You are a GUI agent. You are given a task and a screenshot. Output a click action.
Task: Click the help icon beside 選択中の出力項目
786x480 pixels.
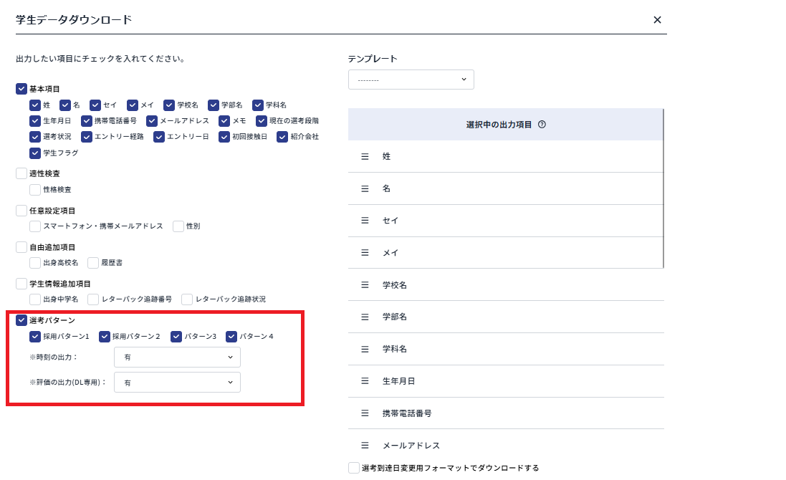coord(542,125)
